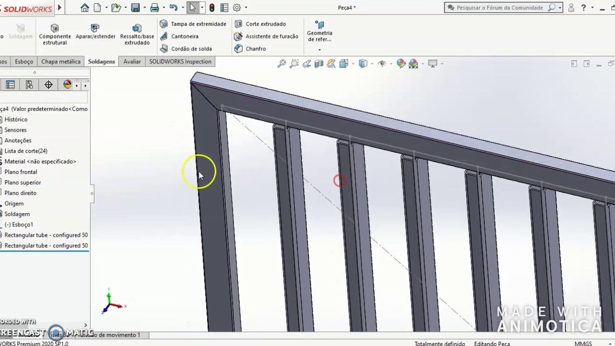This screenshot has width=615, height=346.
Task: Expand the New document dropdown arrow
Action: pyautogui.click(x=106, y=8)
